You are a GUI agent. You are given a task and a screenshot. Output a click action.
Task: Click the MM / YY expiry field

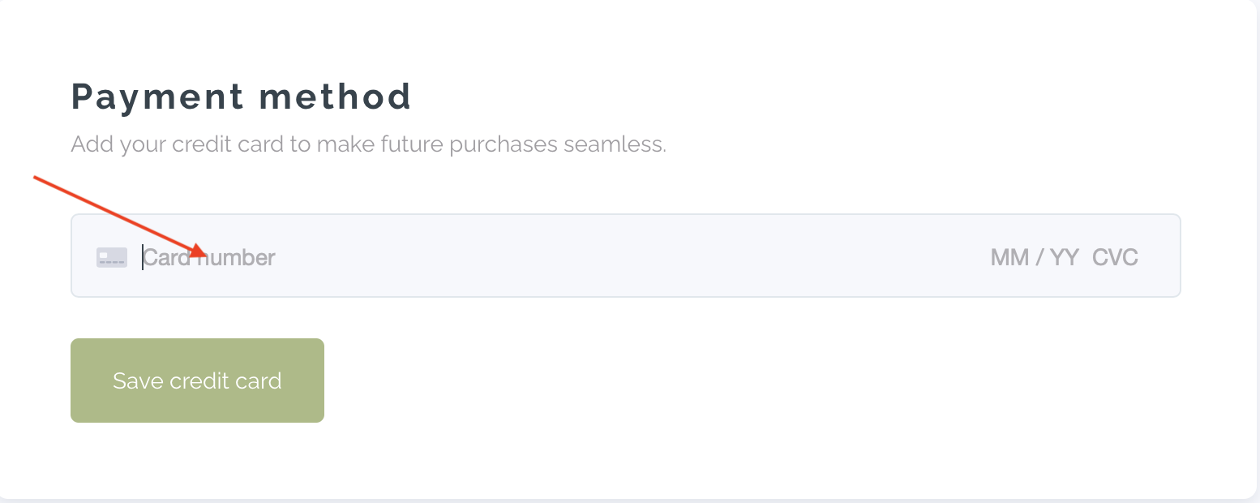coord(1035,258)
